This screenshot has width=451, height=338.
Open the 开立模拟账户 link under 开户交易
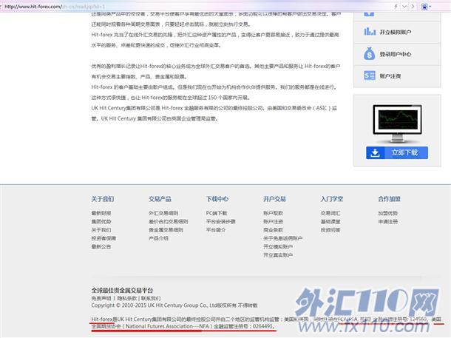pos(278,246)
